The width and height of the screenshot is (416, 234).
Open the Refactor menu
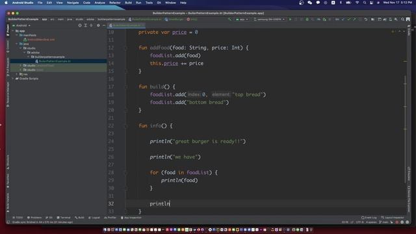click(115, 3)
